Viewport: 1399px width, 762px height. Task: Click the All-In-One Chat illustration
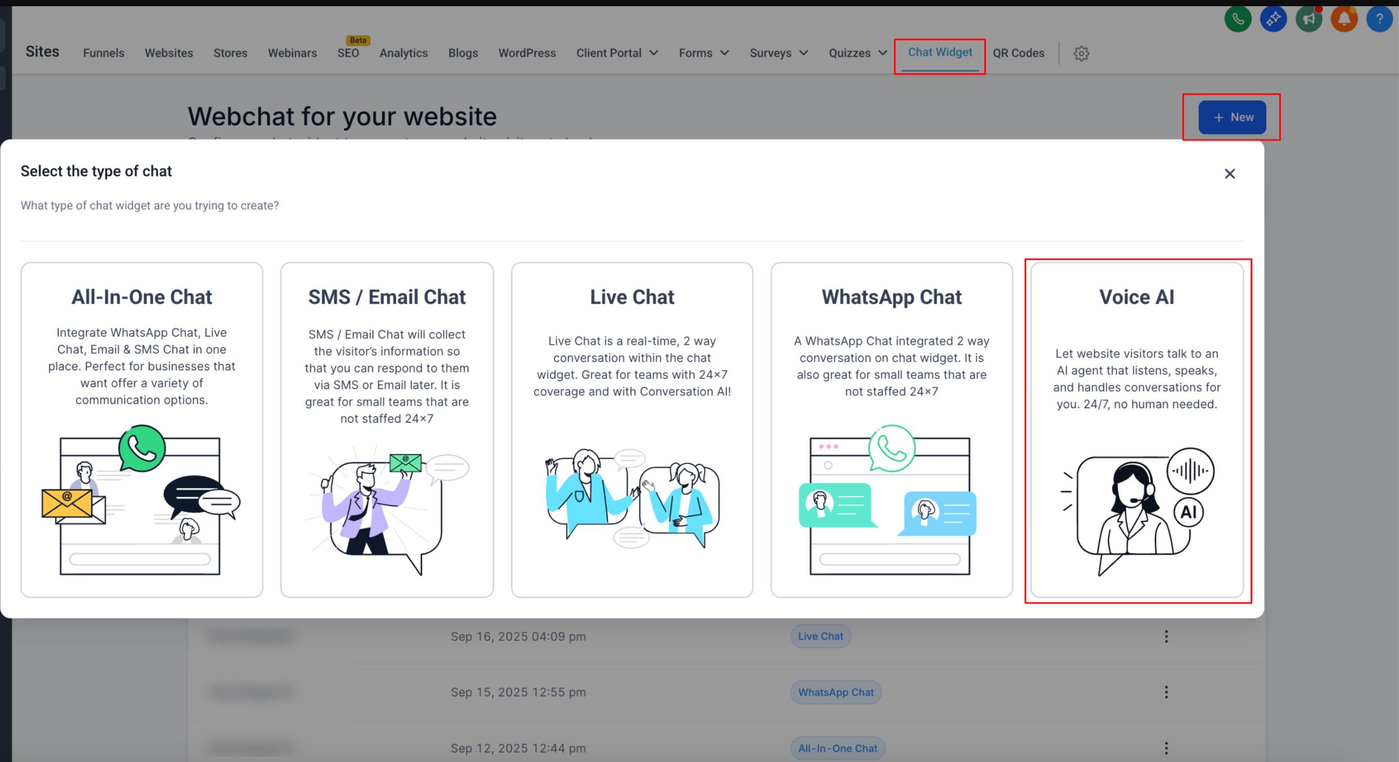141,500
